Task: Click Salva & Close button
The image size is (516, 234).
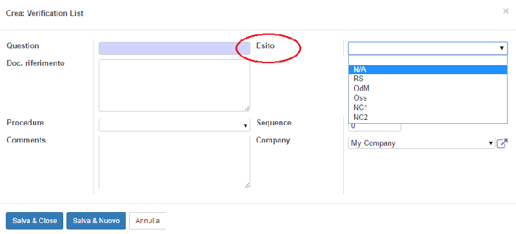Action: (x=35, y=220)
